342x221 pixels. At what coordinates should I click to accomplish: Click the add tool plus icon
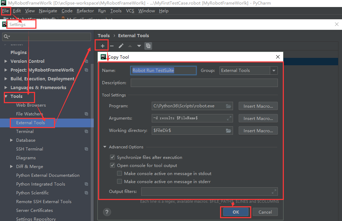(103, 46)
